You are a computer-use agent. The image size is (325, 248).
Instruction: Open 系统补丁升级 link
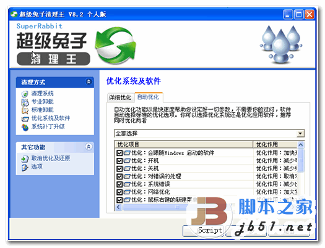[x=48, y=126]
